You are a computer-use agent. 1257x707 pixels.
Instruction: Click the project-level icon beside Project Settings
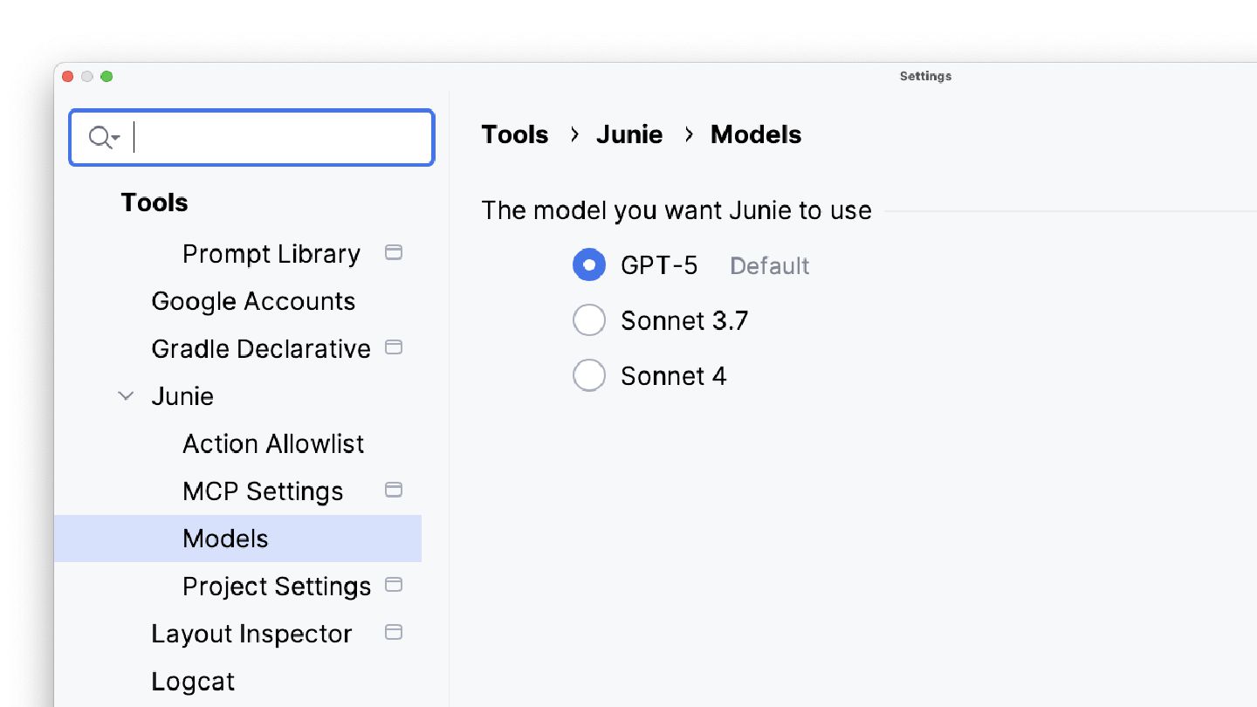(x=394, y=585)
